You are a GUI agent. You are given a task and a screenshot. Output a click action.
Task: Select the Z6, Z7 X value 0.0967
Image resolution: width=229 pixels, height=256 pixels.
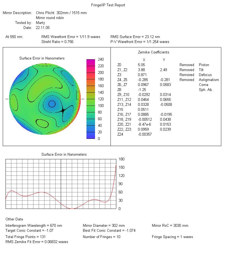143,85
